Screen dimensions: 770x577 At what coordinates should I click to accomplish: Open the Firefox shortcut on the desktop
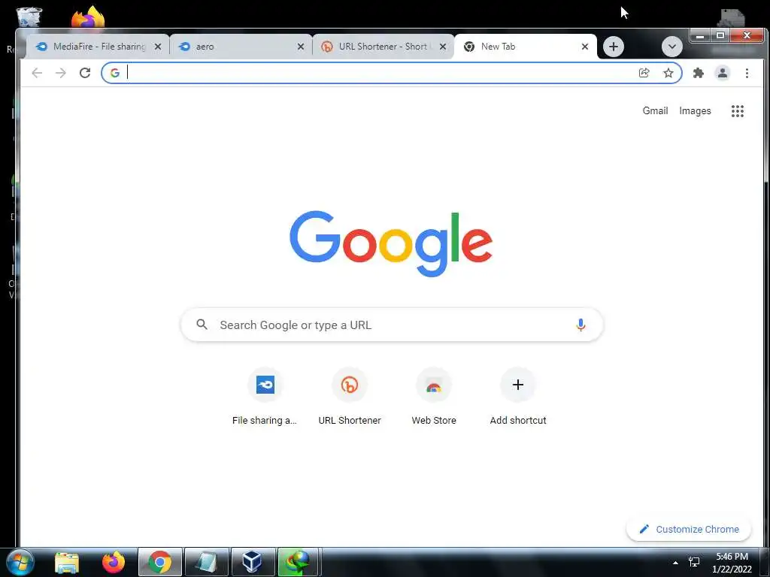88,17
